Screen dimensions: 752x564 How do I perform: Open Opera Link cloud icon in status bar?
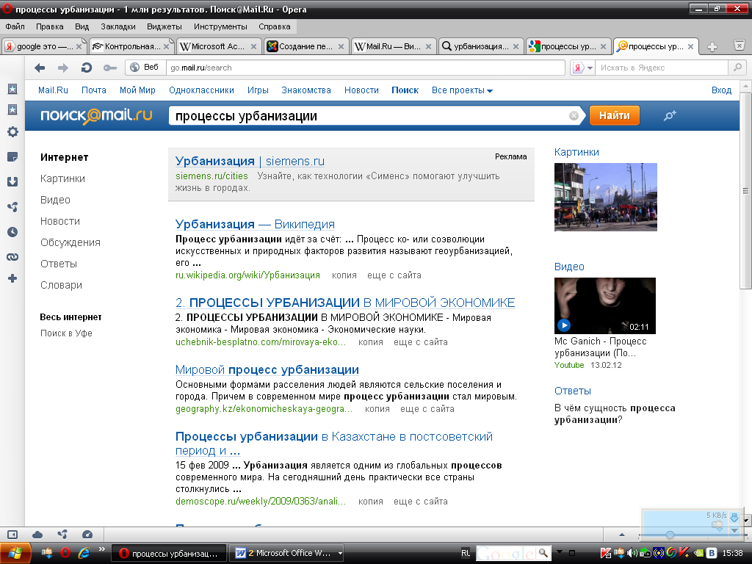[37, 535]
